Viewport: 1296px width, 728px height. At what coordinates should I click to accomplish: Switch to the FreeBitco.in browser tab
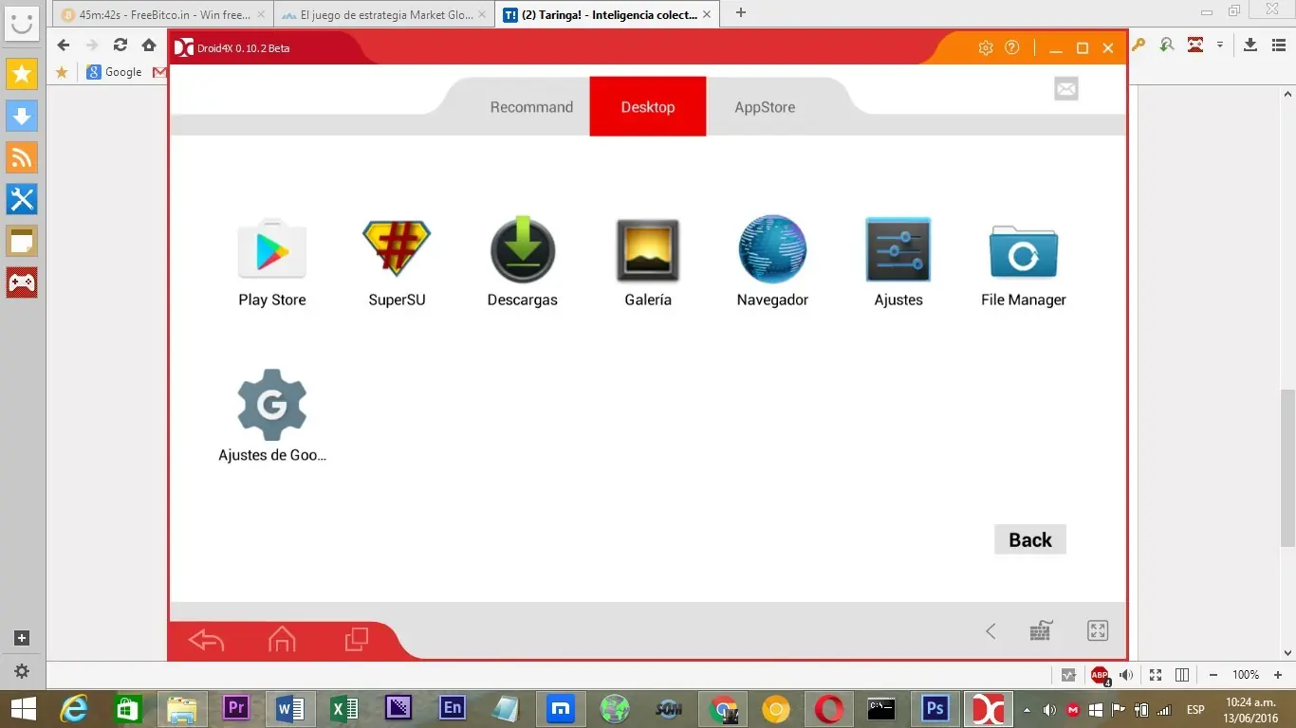[163, 14]
